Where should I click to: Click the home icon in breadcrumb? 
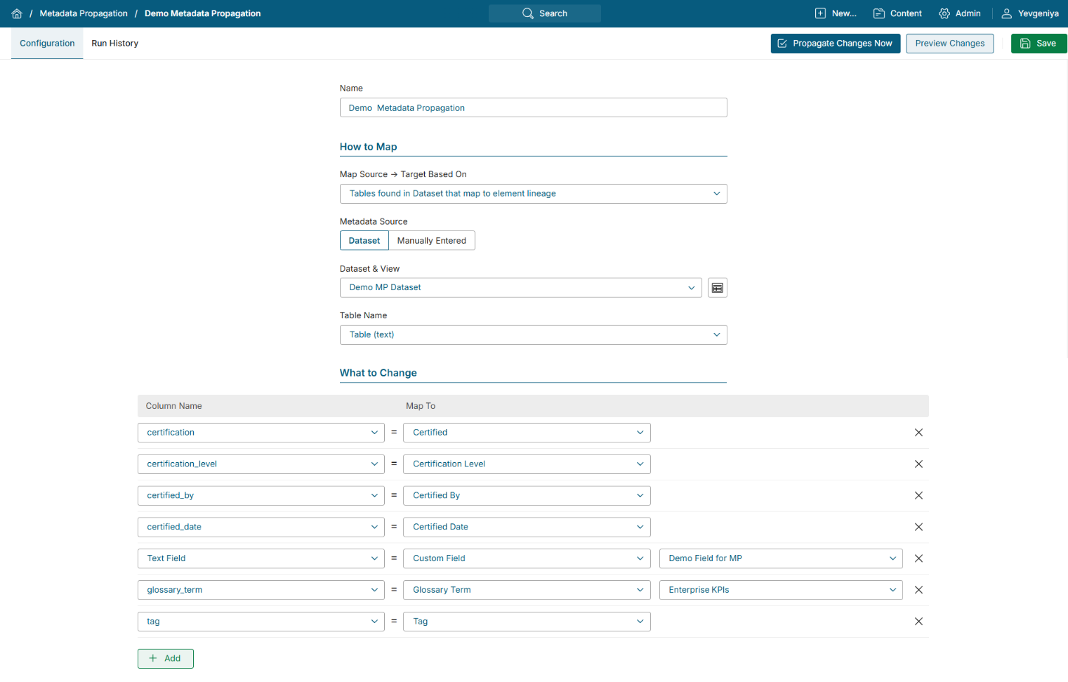tap(17, 13)
